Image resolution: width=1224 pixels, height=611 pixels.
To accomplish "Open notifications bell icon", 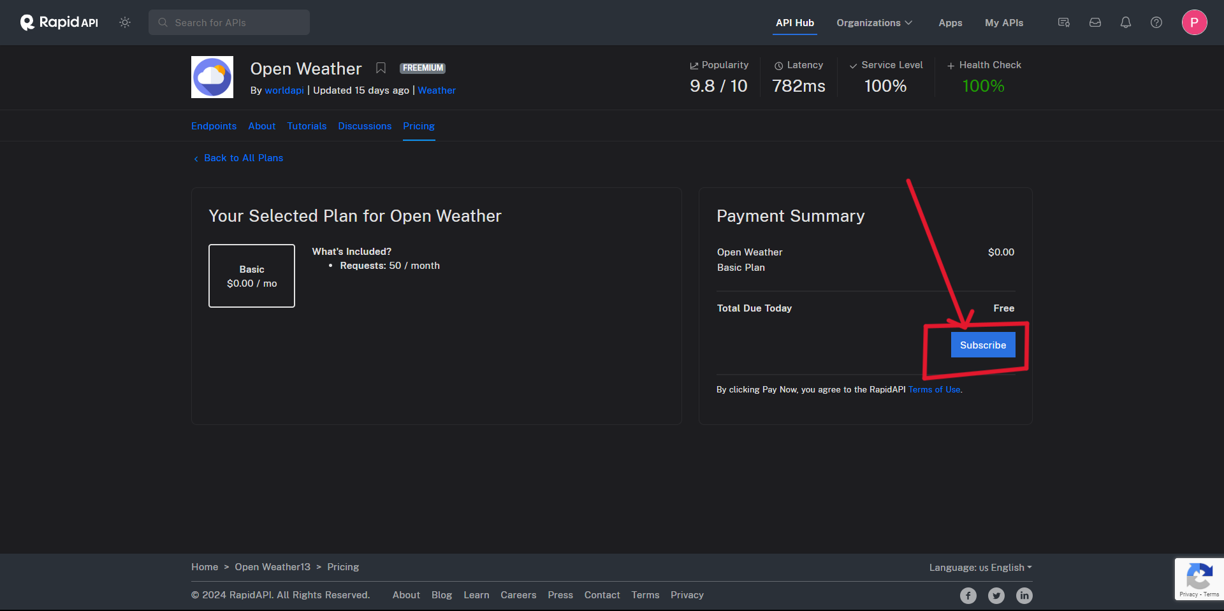I will tap(1126, 22).
